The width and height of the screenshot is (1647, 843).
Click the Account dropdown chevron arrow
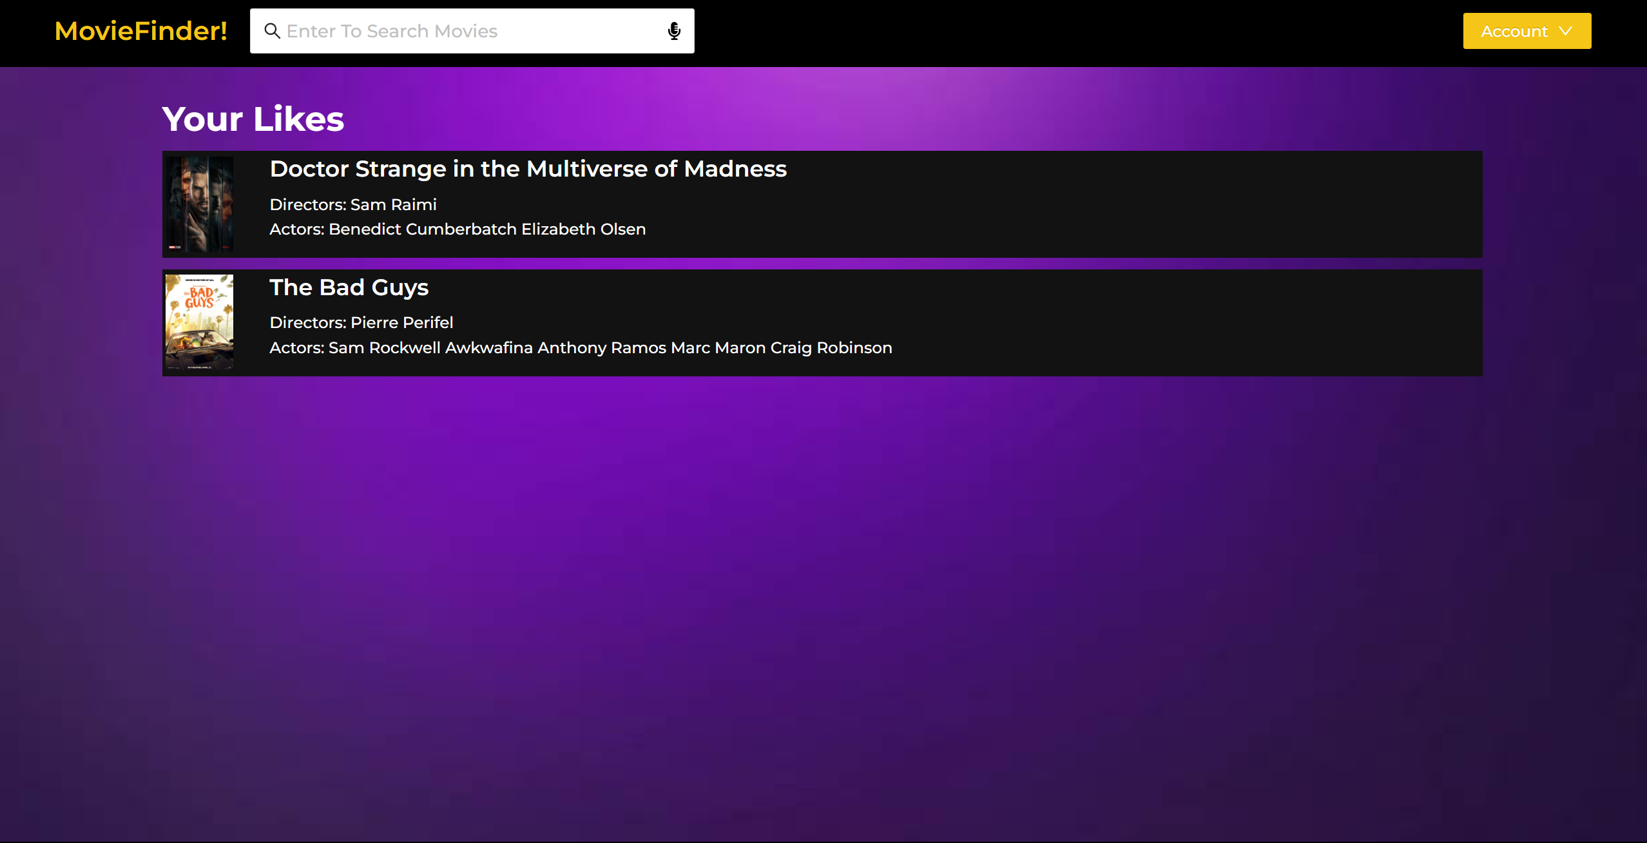point(1565,31)
